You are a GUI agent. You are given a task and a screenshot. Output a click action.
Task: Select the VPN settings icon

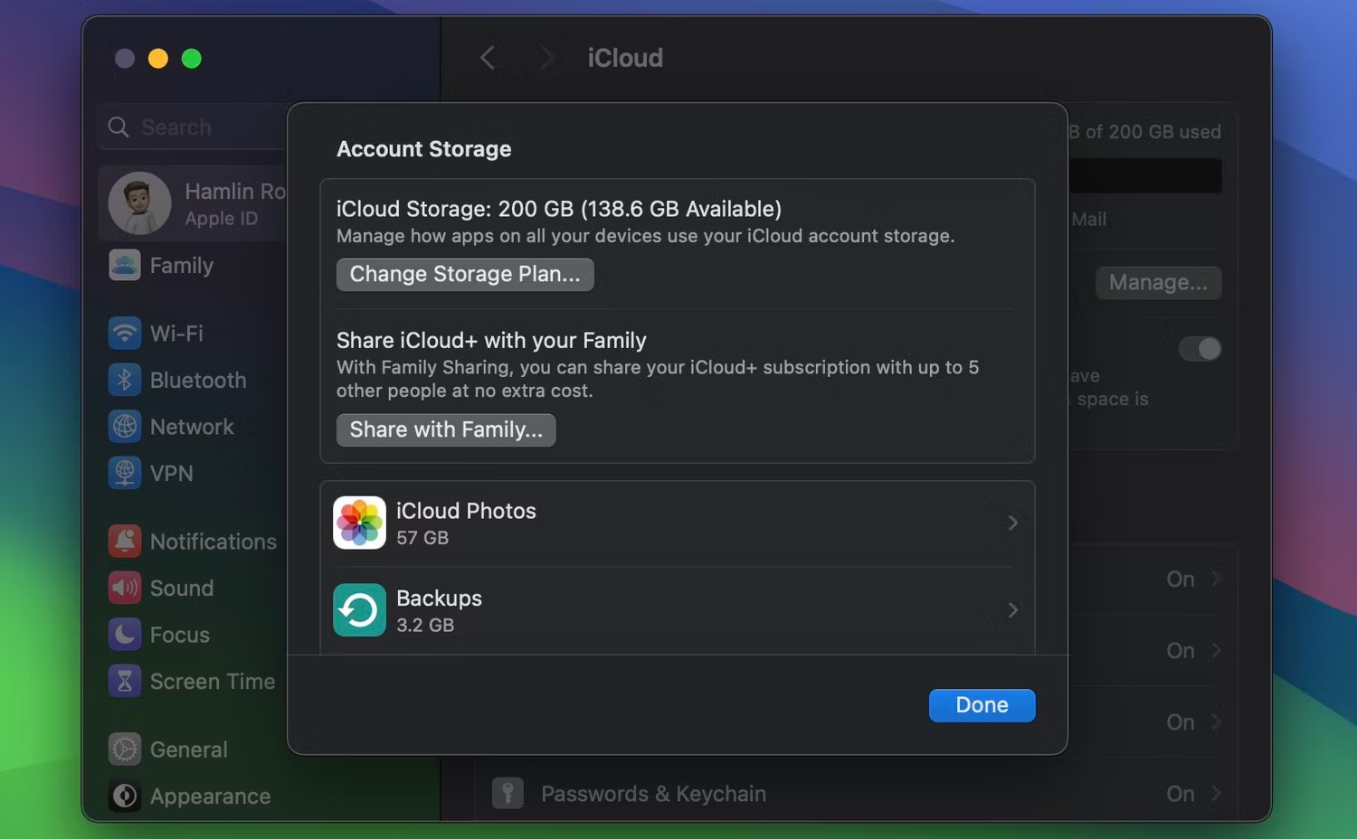click(124, 473)
